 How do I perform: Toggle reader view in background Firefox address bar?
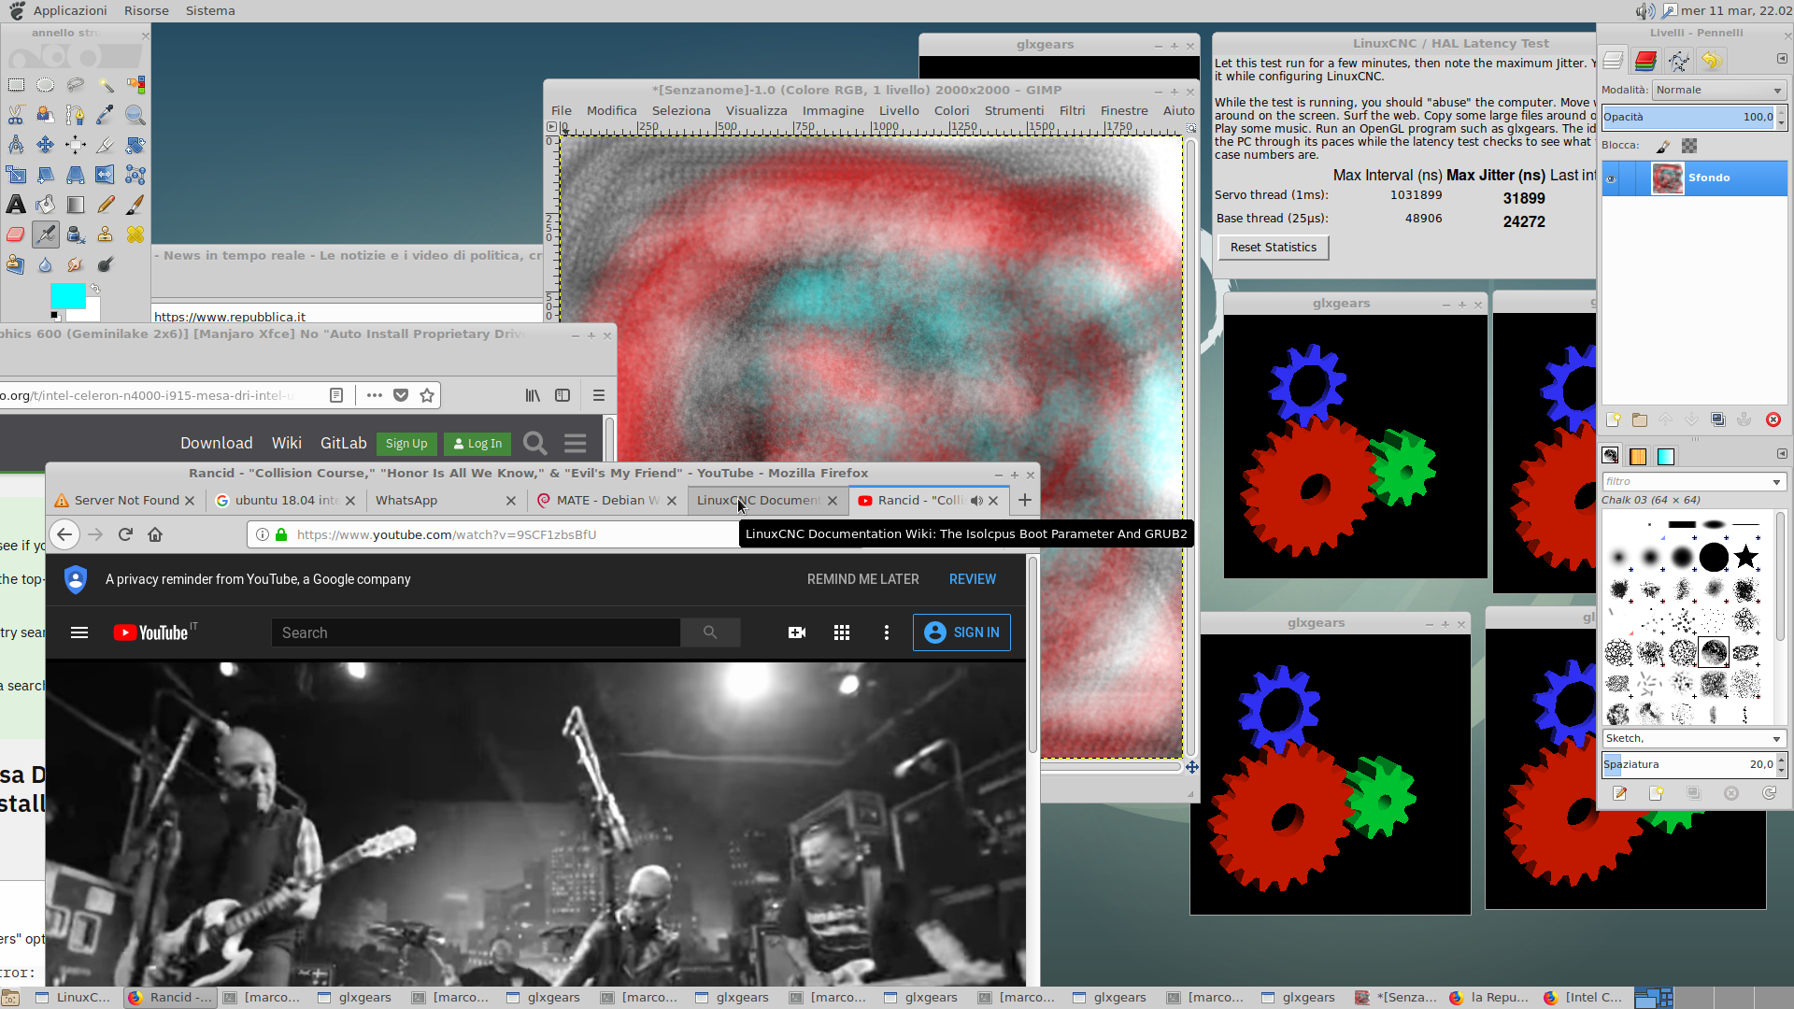click(336, 395)
